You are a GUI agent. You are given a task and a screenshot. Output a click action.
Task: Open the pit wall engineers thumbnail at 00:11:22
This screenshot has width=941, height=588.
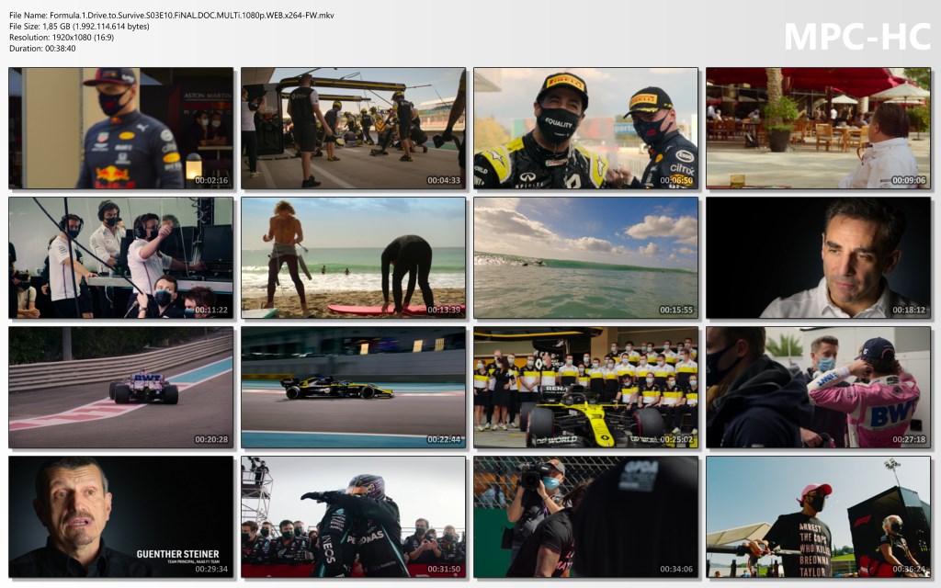(120, 257)
